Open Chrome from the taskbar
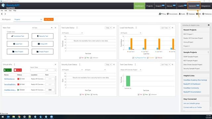Image resolution: width=212 pixels, height=119 pixels. [x=19, y=117]
